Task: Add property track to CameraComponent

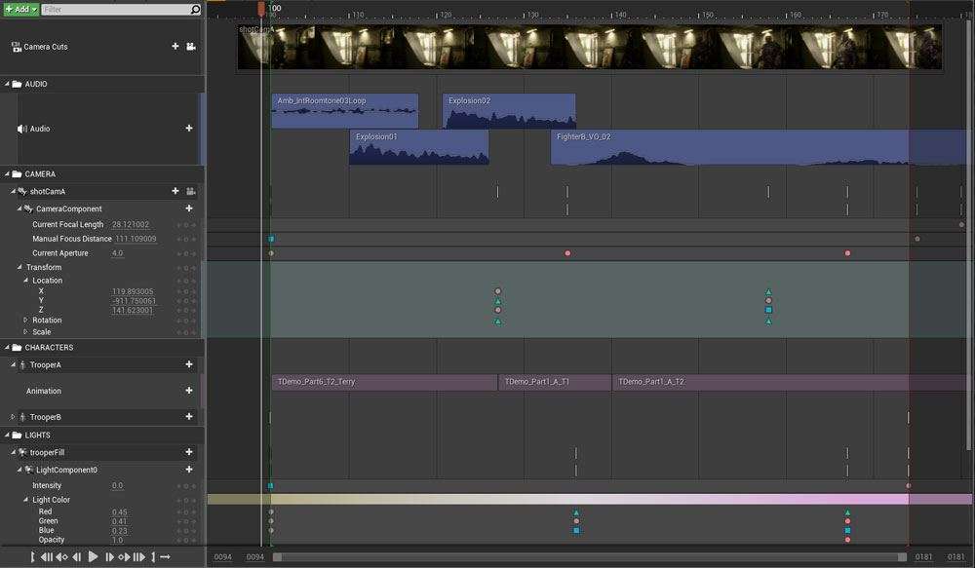Action: click(189, 208)
